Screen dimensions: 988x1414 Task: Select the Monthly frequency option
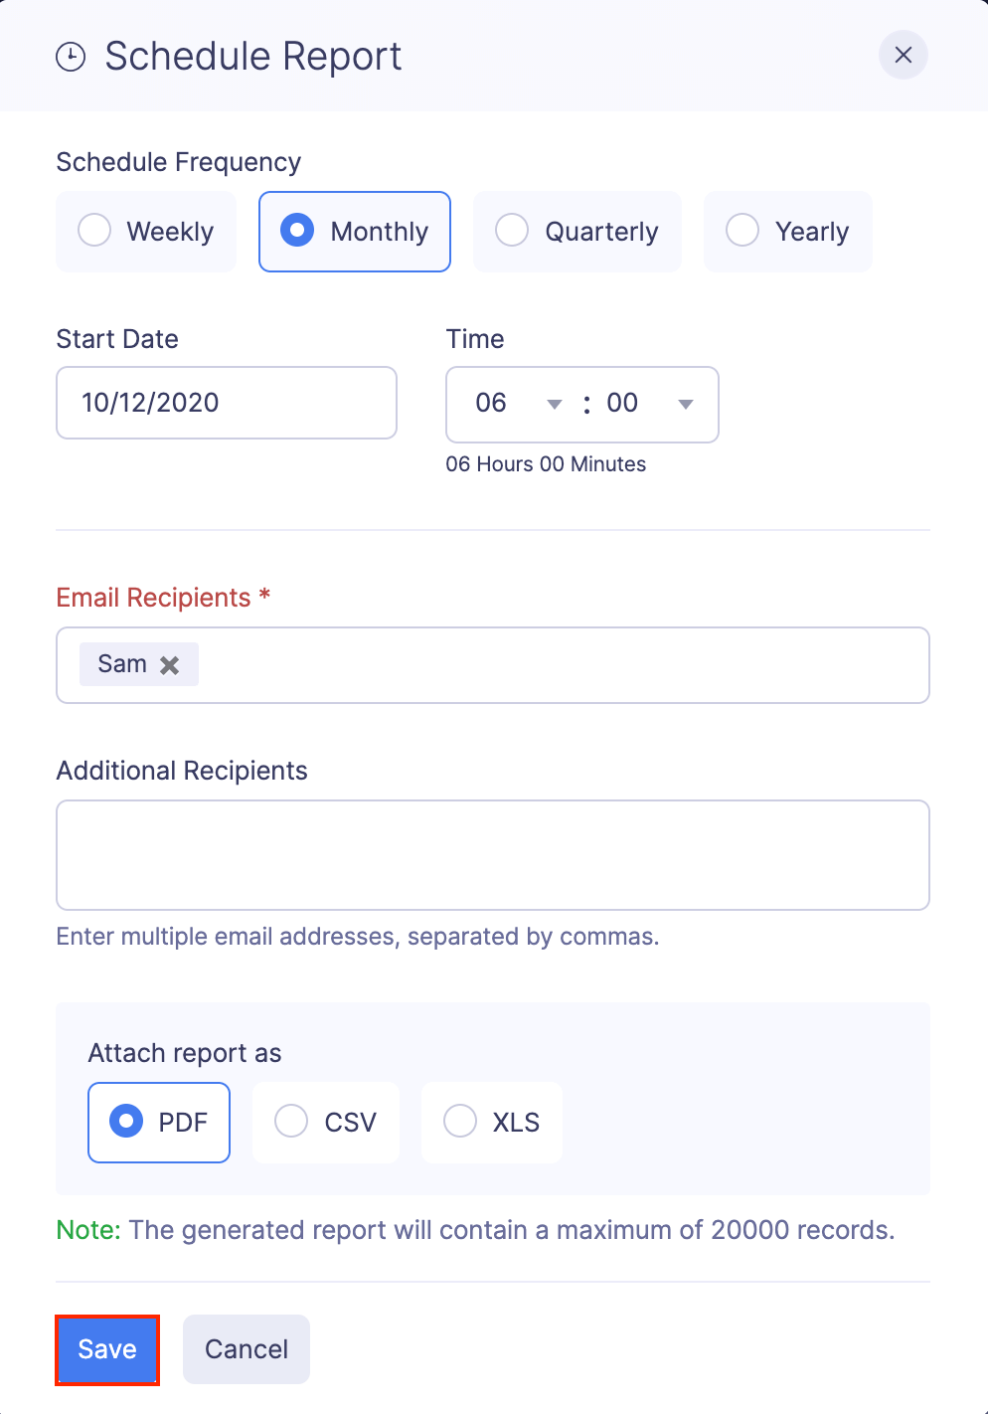355,232
